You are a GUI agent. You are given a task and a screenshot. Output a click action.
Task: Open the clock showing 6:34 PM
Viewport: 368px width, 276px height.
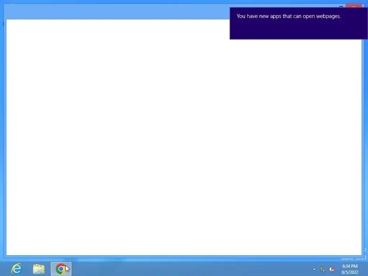350,269
